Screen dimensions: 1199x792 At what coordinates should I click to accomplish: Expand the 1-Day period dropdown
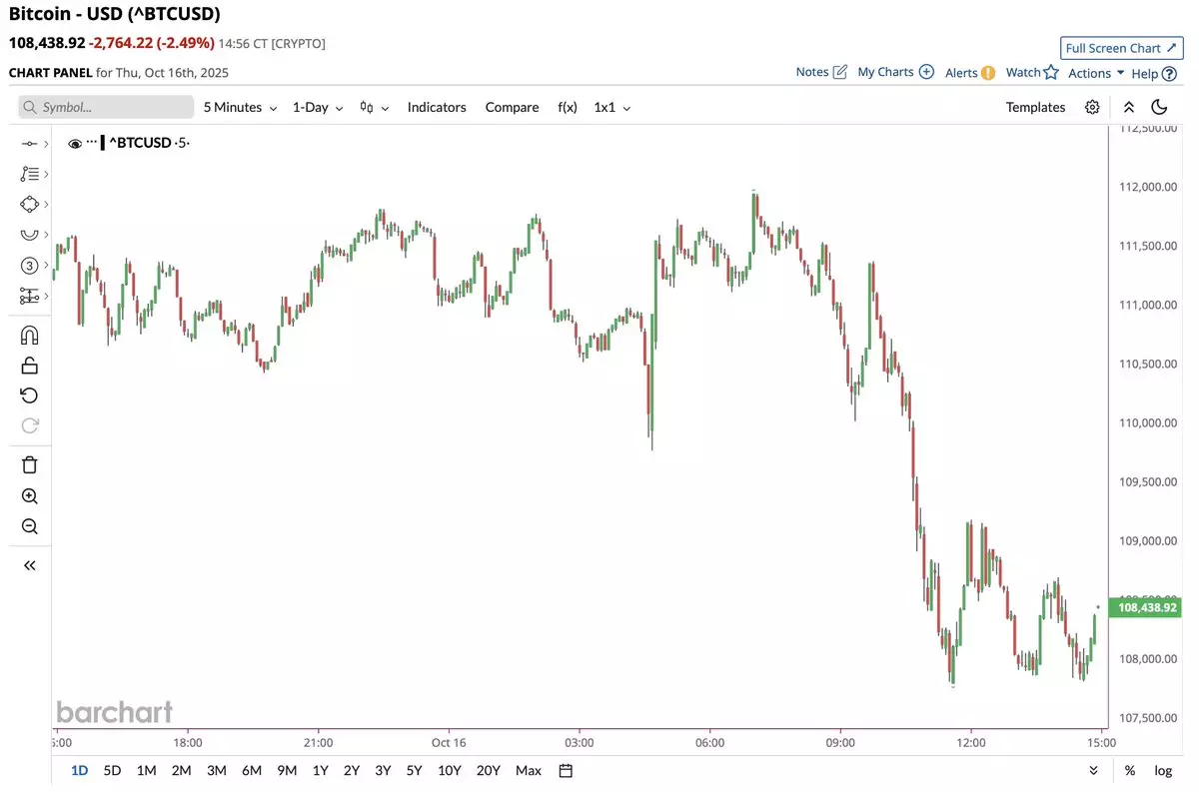317,107
